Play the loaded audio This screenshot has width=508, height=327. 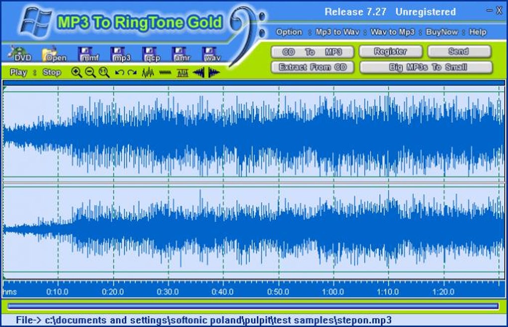(x=18, y=72)
